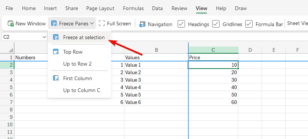Expand the Name Box dropdown arrow
The width and height of the screenshot is (308, 139).
pos(44,37)
